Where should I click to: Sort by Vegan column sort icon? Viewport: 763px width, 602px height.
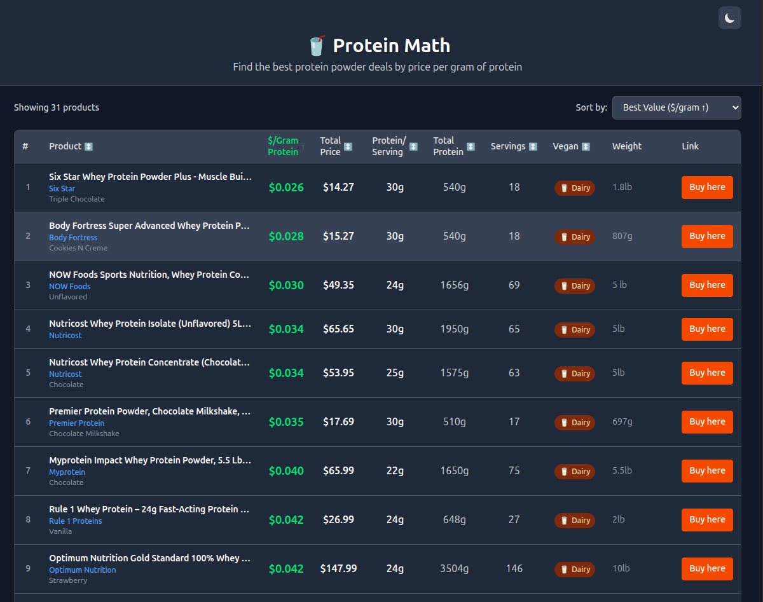[586, 146]
